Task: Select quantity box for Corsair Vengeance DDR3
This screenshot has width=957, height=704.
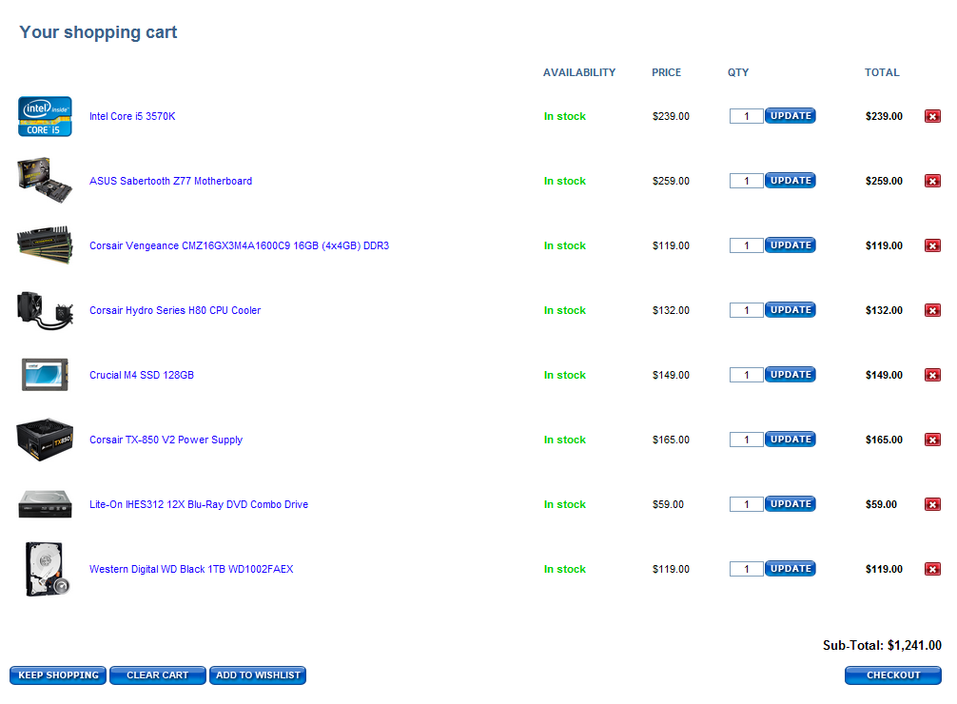Action: [747, 245]
